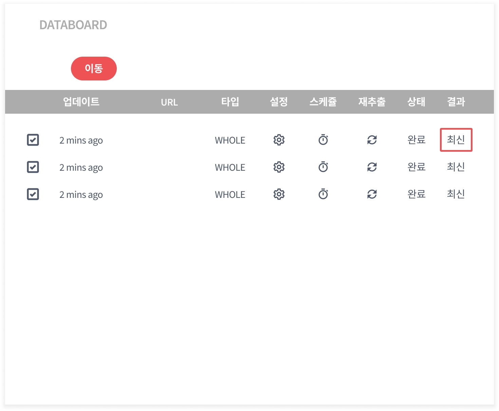The width and height of the screenshot is (499, 411).
Task: Uncheck the first row checkbox
Action: pos(33,140)
